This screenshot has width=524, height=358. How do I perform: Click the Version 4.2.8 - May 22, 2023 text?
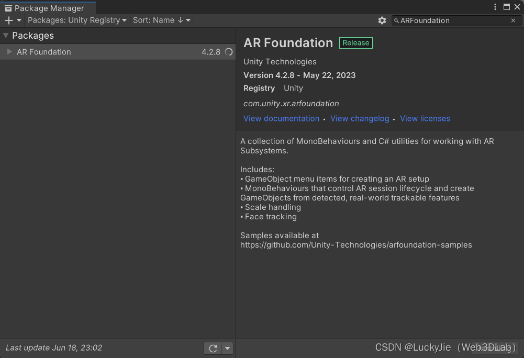[x=299, y=75]
